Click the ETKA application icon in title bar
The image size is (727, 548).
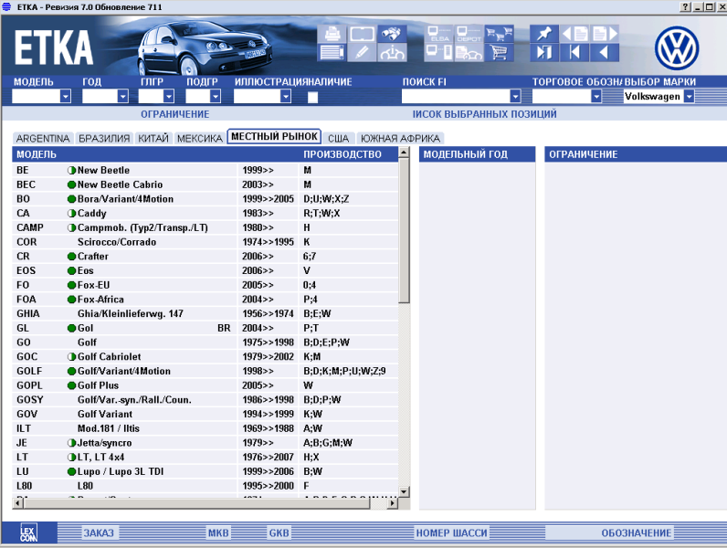point(7,7)
